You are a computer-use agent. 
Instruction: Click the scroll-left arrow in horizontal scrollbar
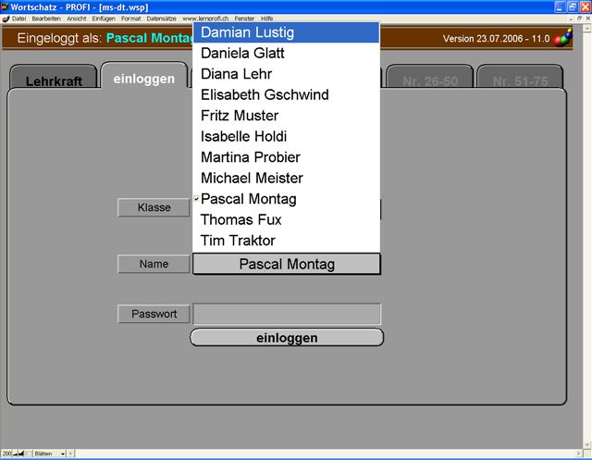click(70, 454)
